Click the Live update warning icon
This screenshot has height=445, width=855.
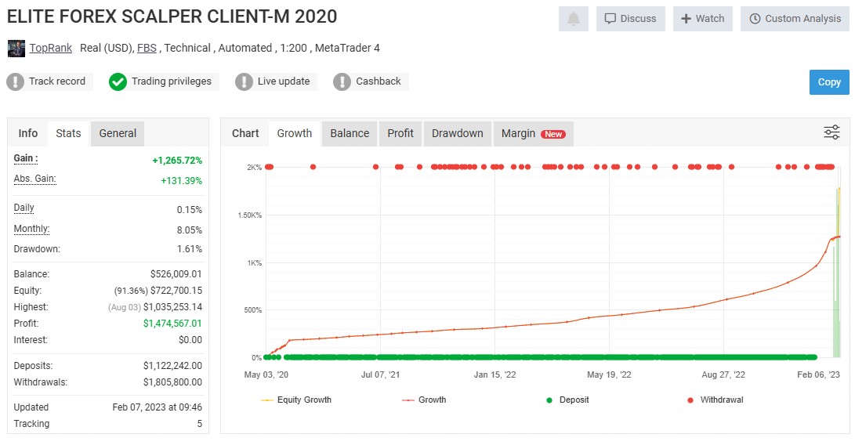244,81
